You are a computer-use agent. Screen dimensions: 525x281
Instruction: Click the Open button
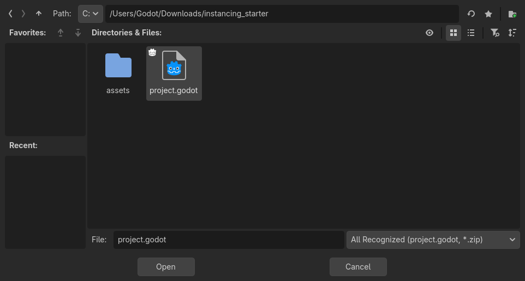[166, 267]
